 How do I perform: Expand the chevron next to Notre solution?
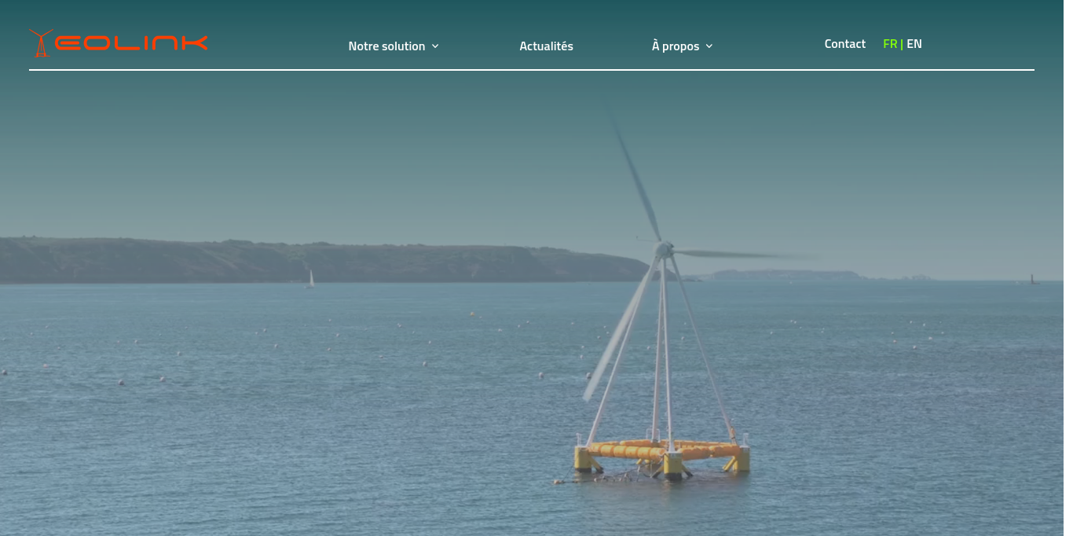point(435,46)
